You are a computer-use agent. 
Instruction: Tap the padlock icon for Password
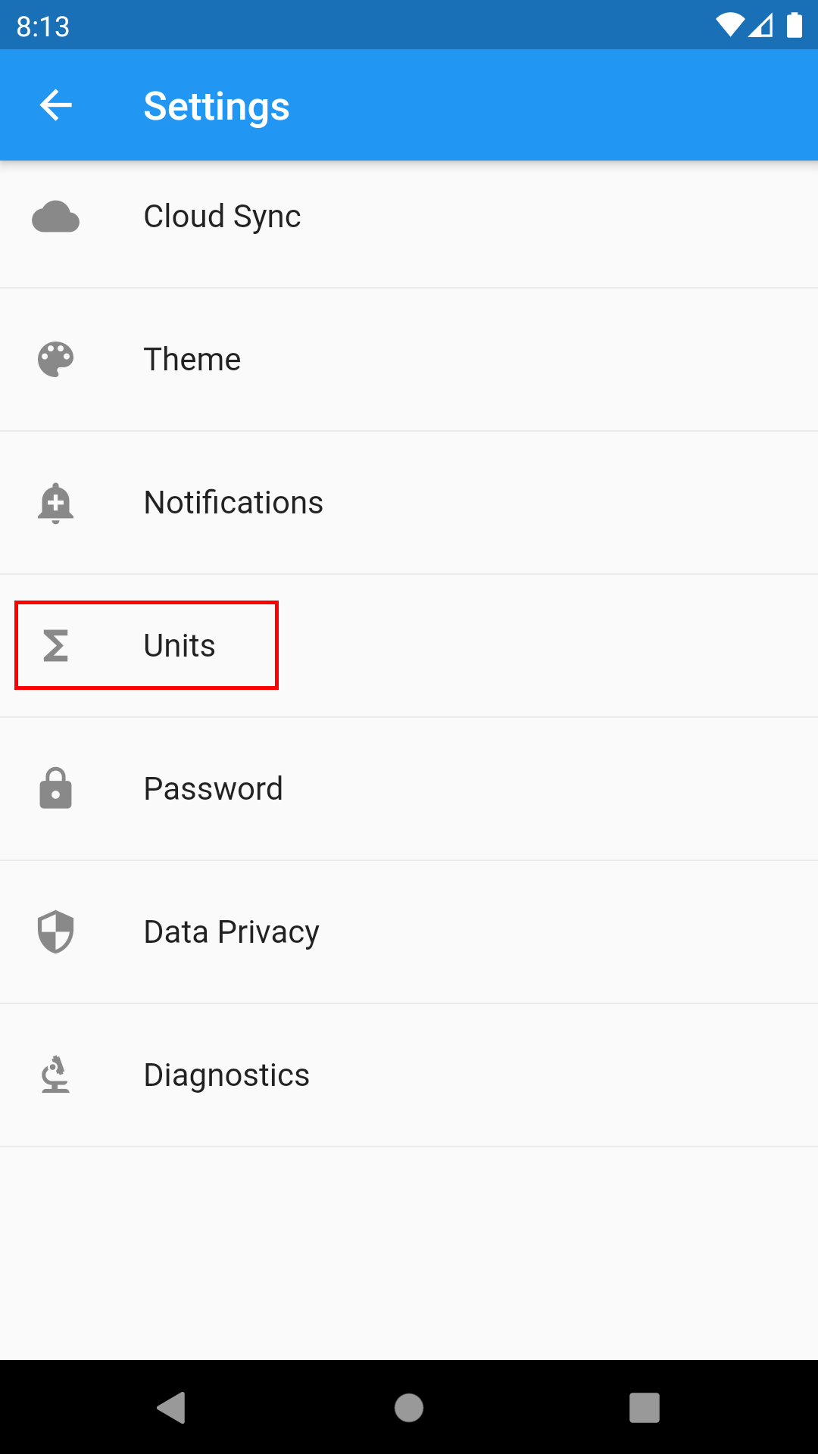[55, 789]
